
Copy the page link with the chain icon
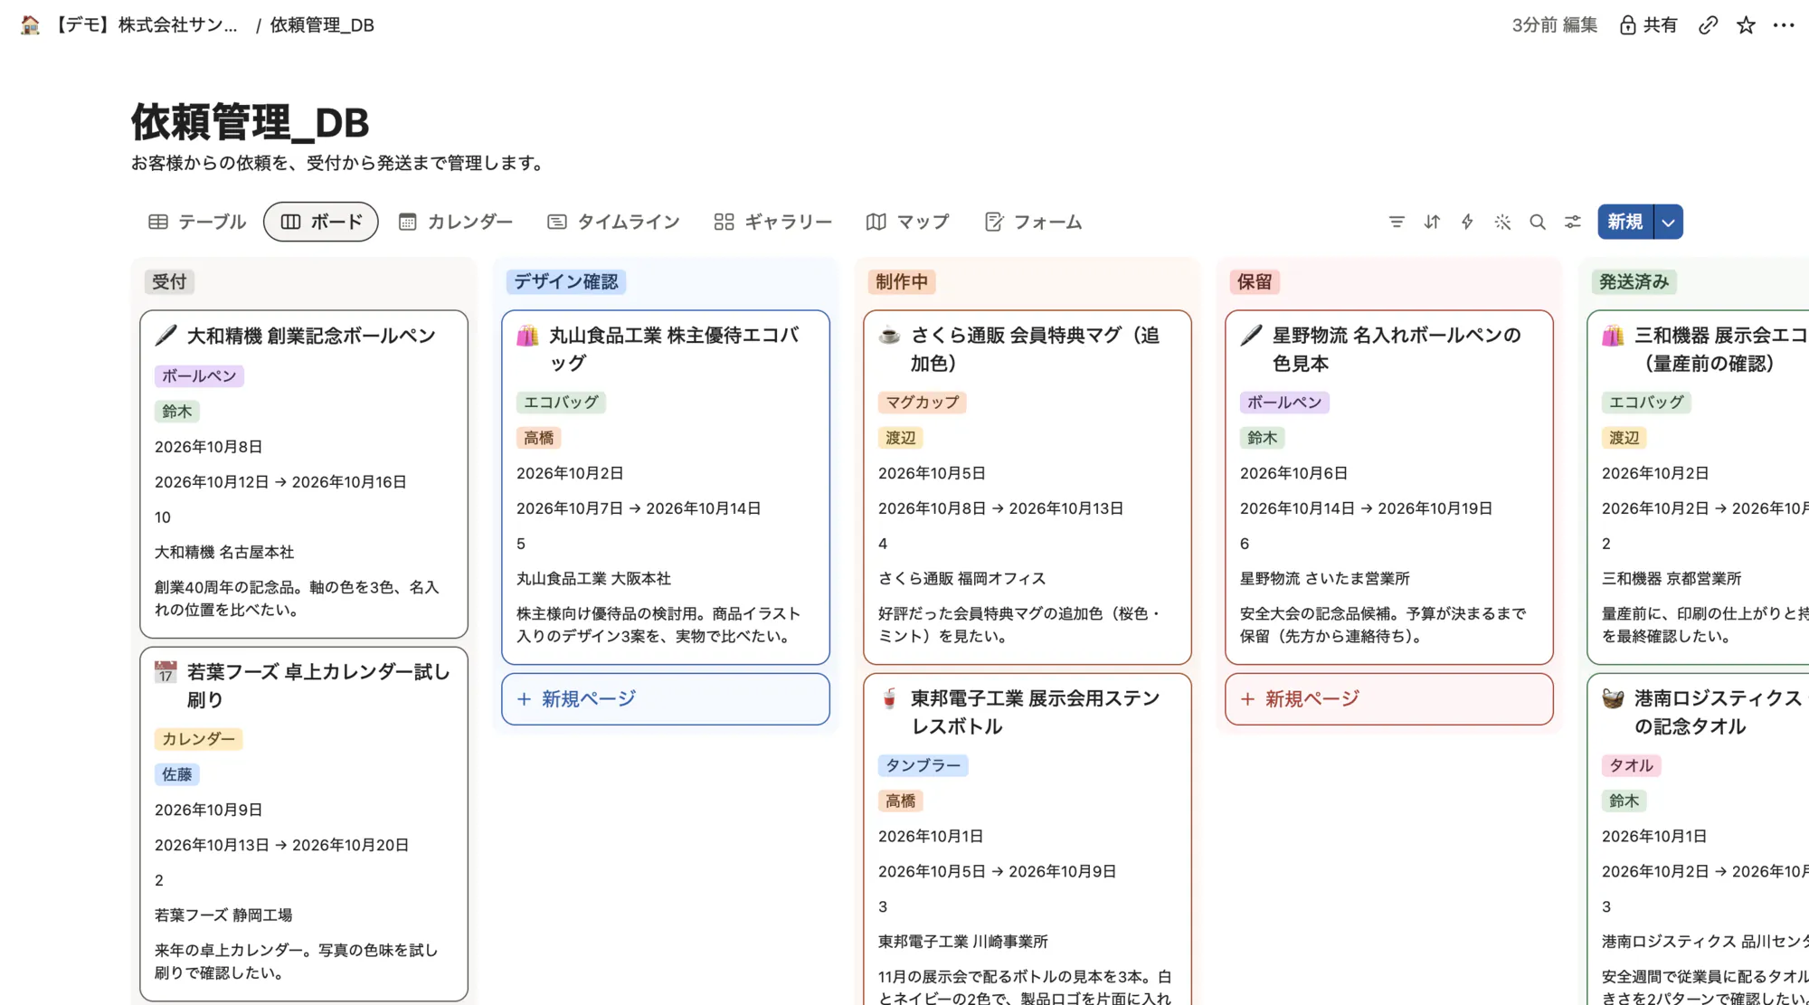pos(1708,25)
